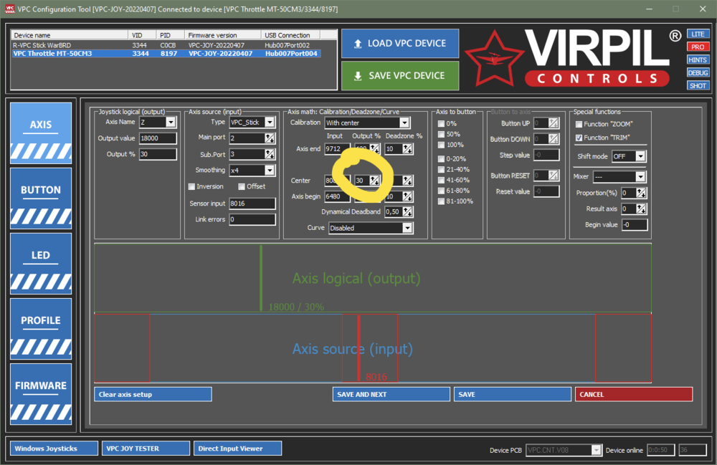
Task: Click the Center deadzone stepper icon
Action: coord(407,181)
